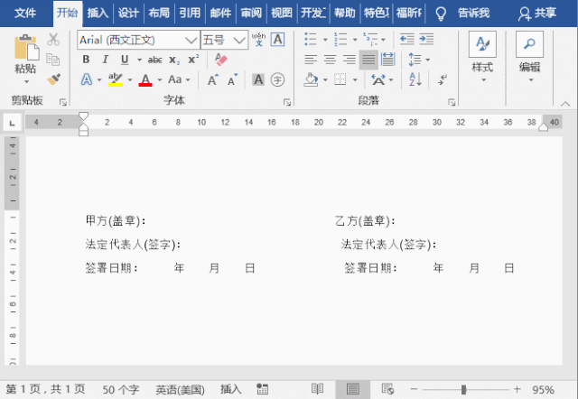This screenshot has height=399, width=578.
Task: Expand the Styles gallery dropdown
Action: point(482,80)
